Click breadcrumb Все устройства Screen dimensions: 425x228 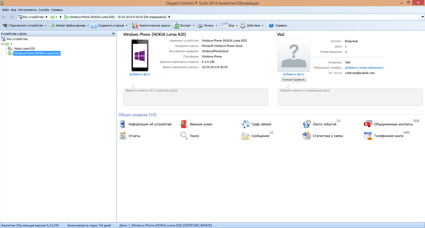pos(33,17)
